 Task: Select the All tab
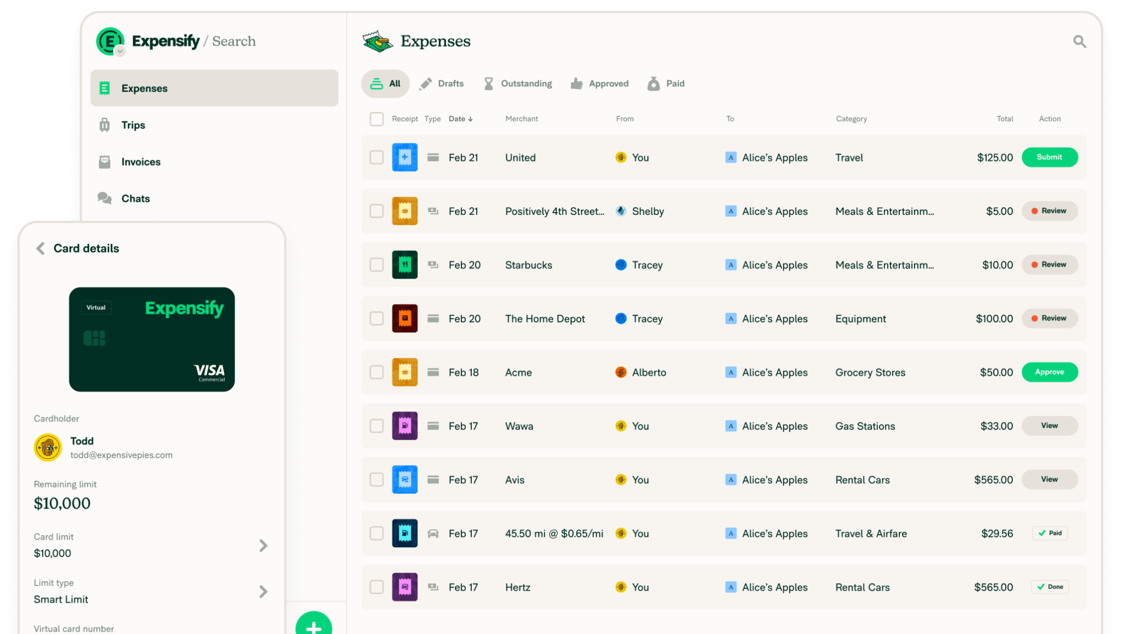pyautogui.click(x=385, y=84)
